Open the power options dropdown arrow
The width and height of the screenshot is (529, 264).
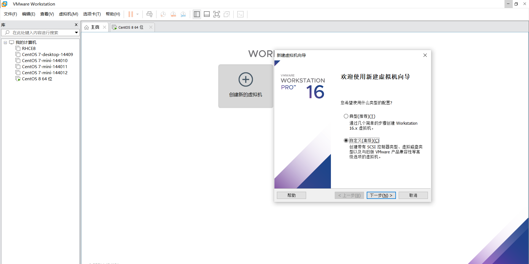137,14
